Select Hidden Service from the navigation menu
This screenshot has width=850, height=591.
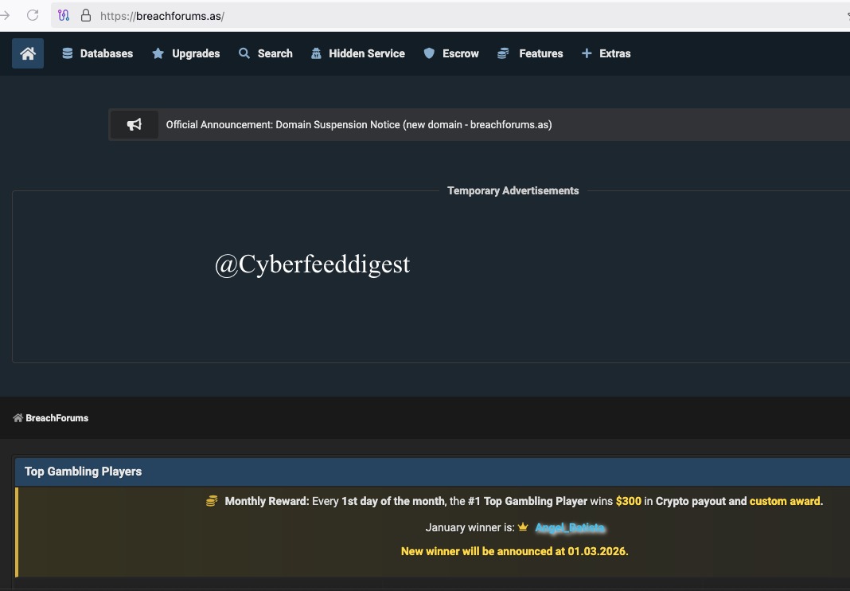(x=367, y=53)
